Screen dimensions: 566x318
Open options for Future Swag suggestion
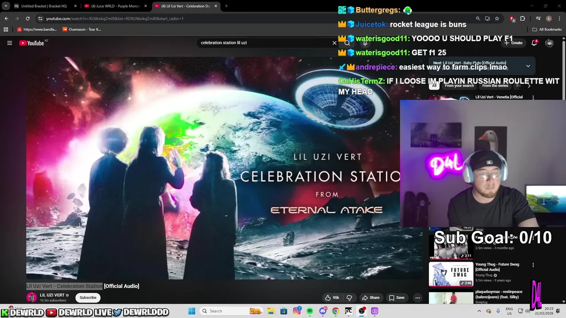533,265
